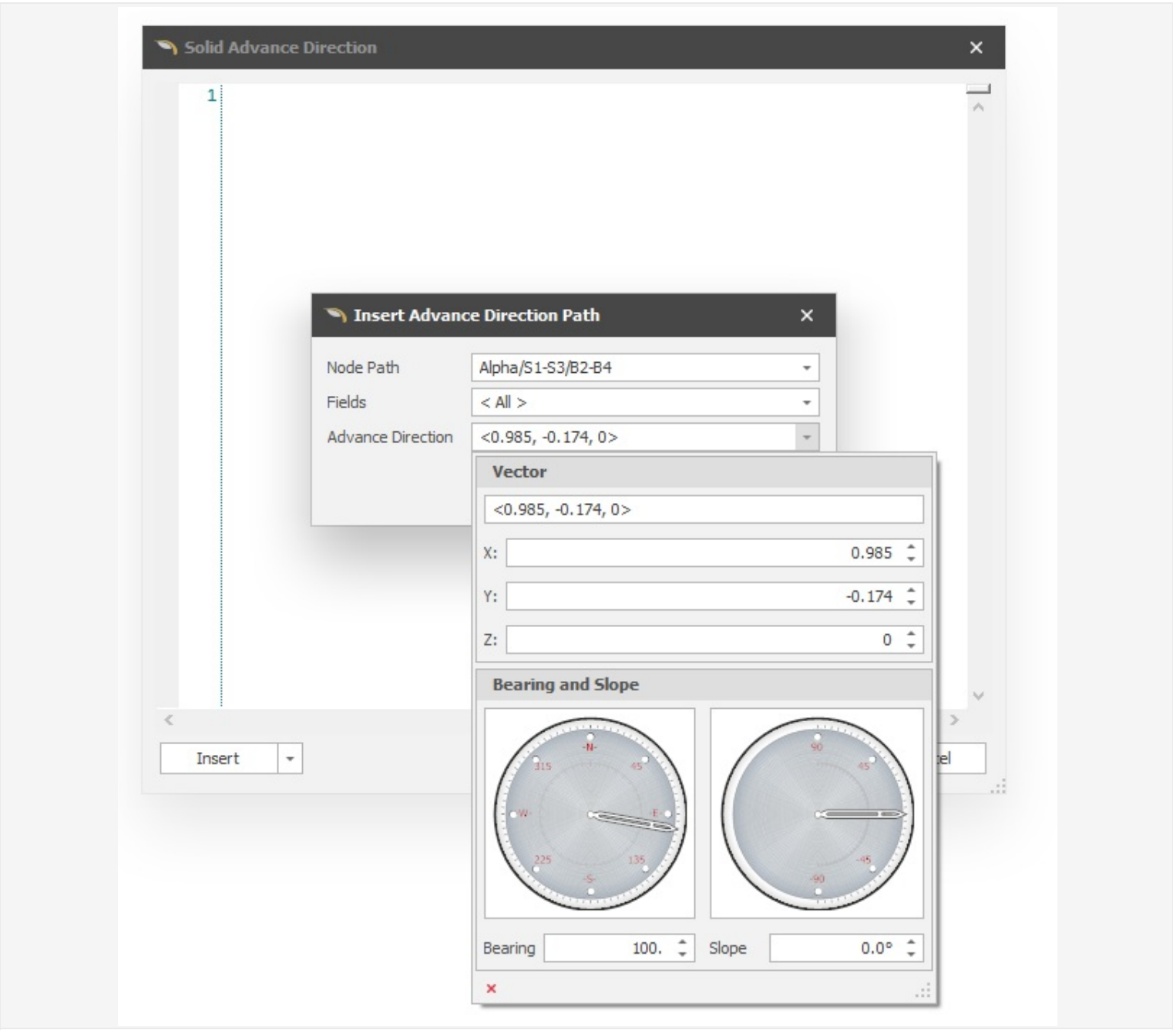Decrease the Y value with spinner down
The width and height of the screenshot is (1173, 1030).
pyautogui.click(x=911, y=601)
